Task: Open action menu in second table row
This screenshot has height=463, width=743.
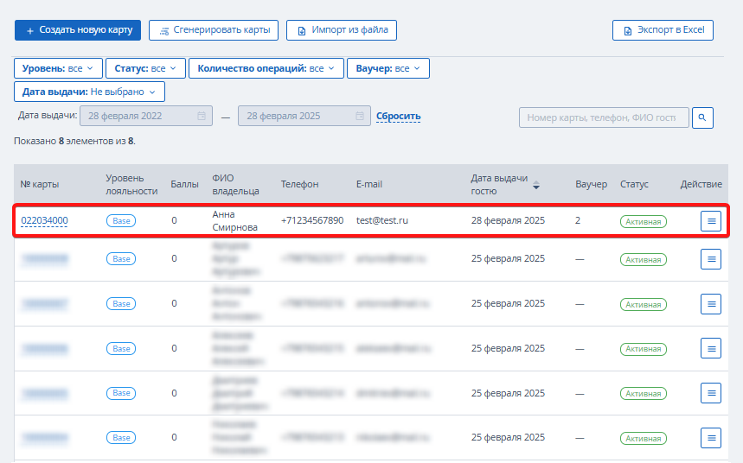Action: click(x=711, y=259)
